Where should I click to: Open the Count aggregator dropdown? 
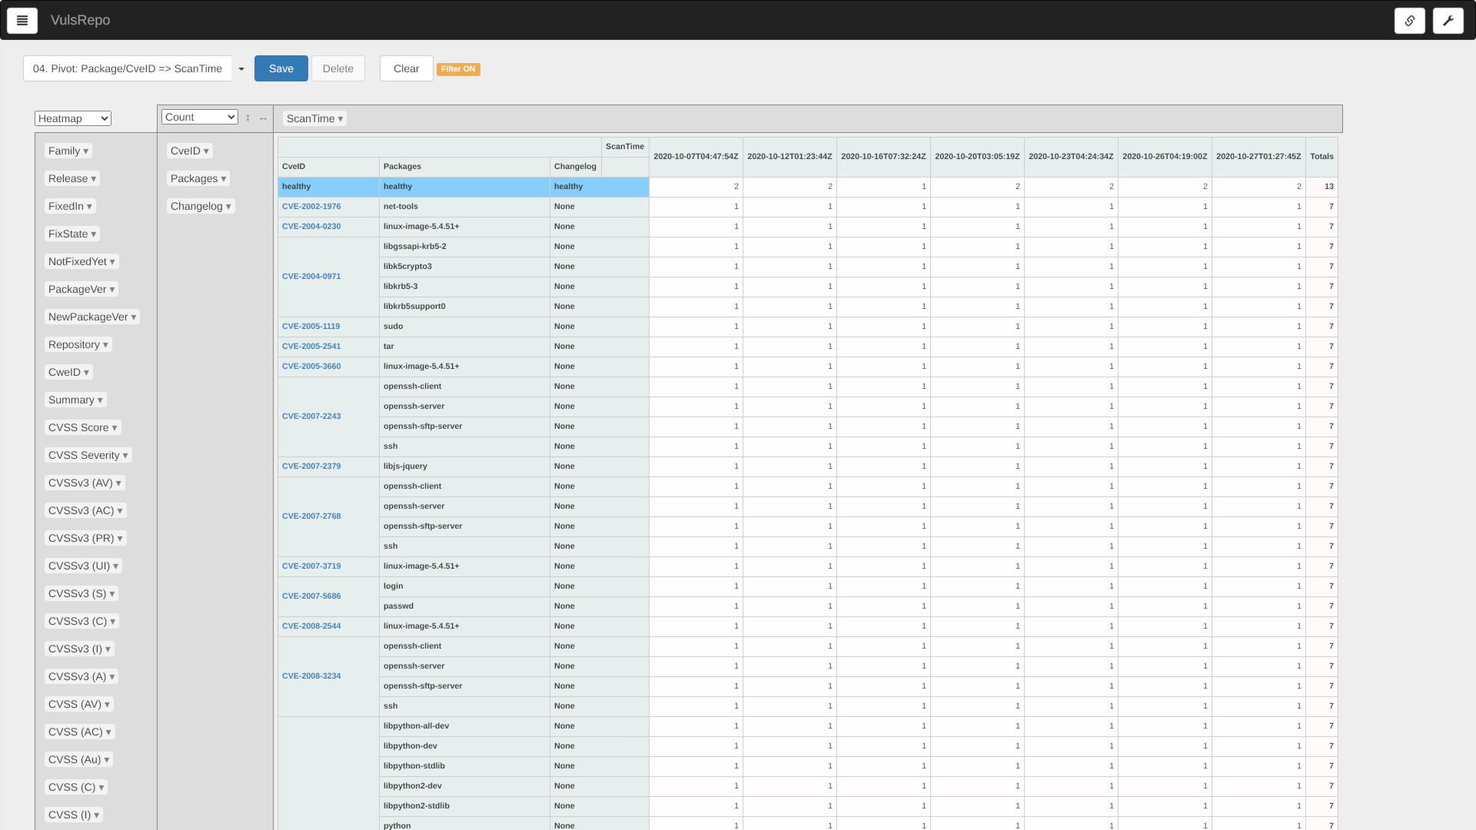tap(199, 117)
